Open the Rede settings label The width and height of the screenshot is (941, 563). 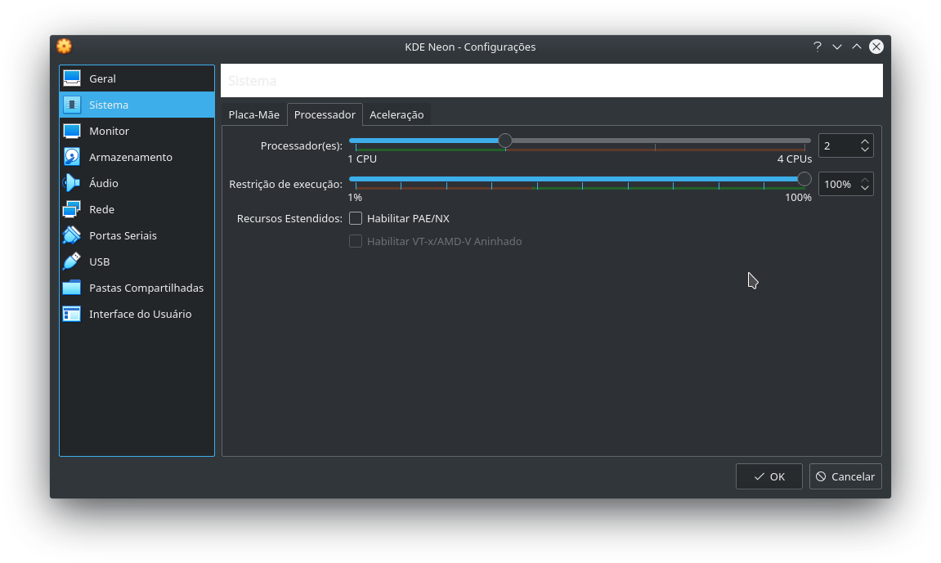pos(102,209)
